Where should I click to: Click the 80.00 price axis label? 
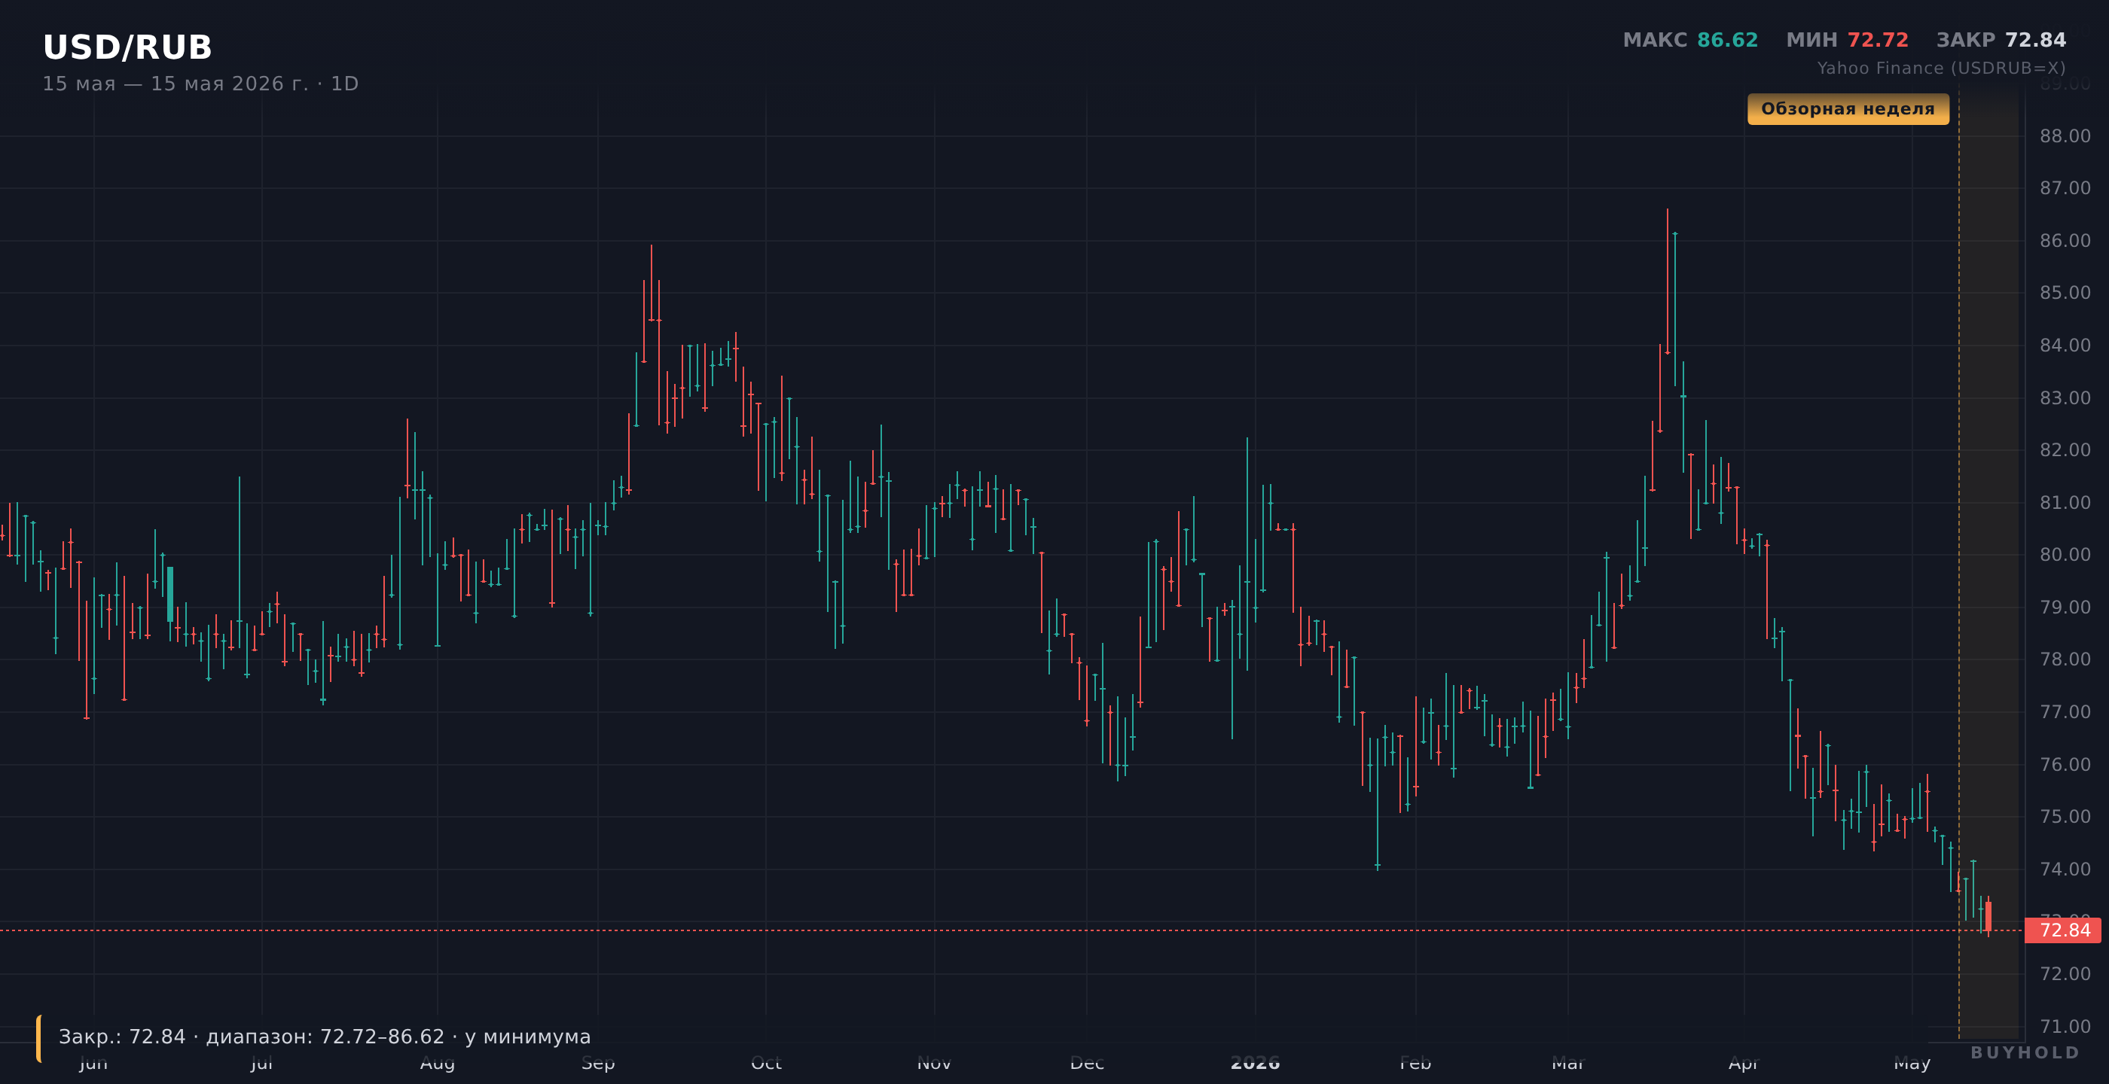tap(2065, 555)
